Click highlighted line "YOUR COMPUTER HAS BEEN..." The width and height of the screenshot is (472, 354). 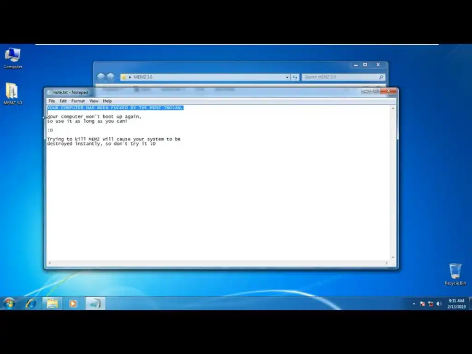115,108
